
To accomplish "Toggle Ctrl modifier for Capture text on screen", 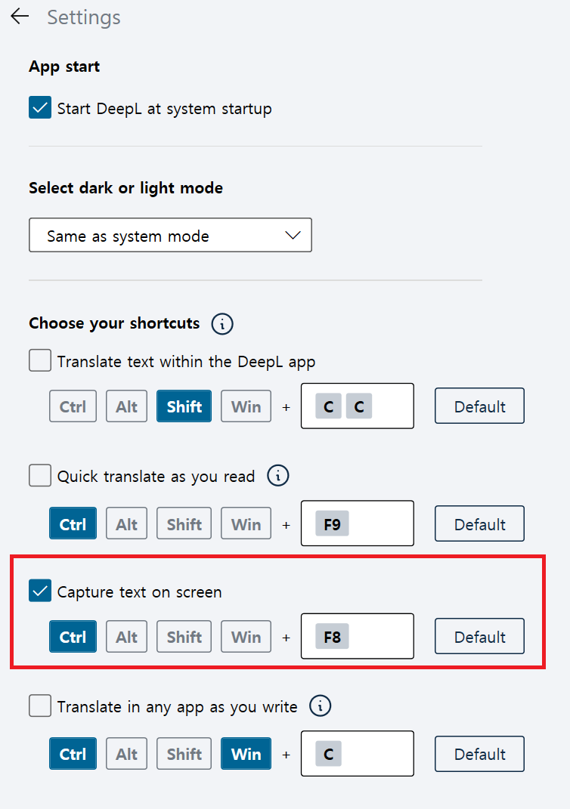I will (x=73, y=637).
